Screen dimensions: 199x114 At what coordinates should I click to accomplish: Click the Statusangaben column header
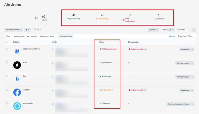point(134,42)
